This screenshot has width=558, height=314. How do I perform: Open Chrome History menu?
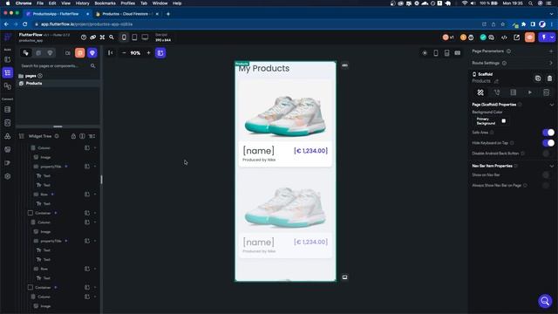[x=82, y=3]
